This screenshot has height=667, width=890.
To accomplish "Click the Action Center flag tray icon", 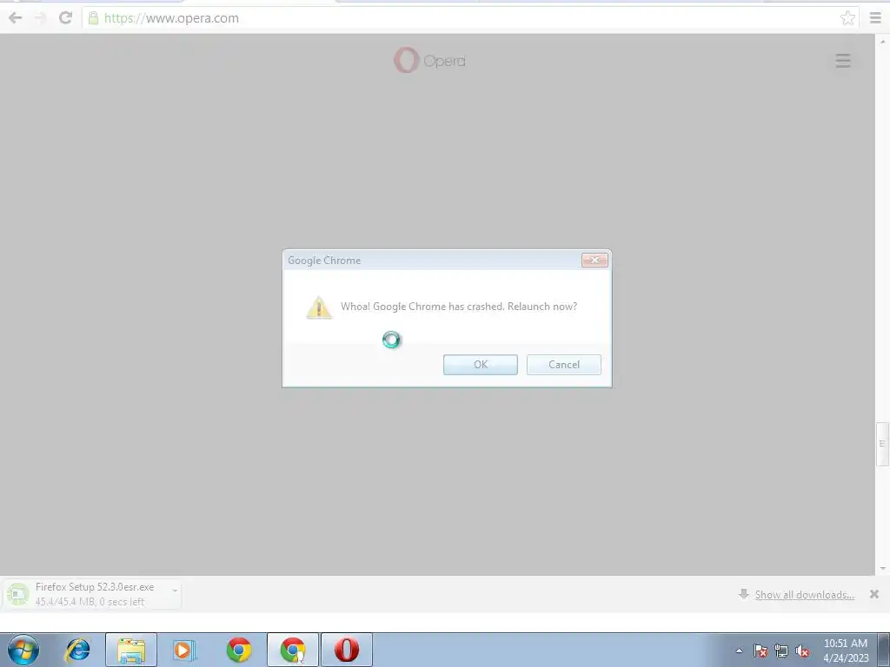I will point(760,650).
